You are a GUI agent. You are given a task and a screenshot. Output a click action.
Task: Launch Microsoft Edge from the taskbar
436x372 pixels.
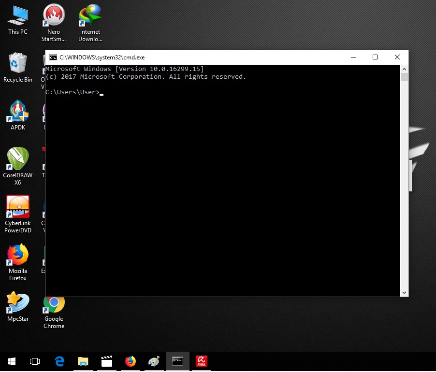pyautogui.click(x=59, y=361)
